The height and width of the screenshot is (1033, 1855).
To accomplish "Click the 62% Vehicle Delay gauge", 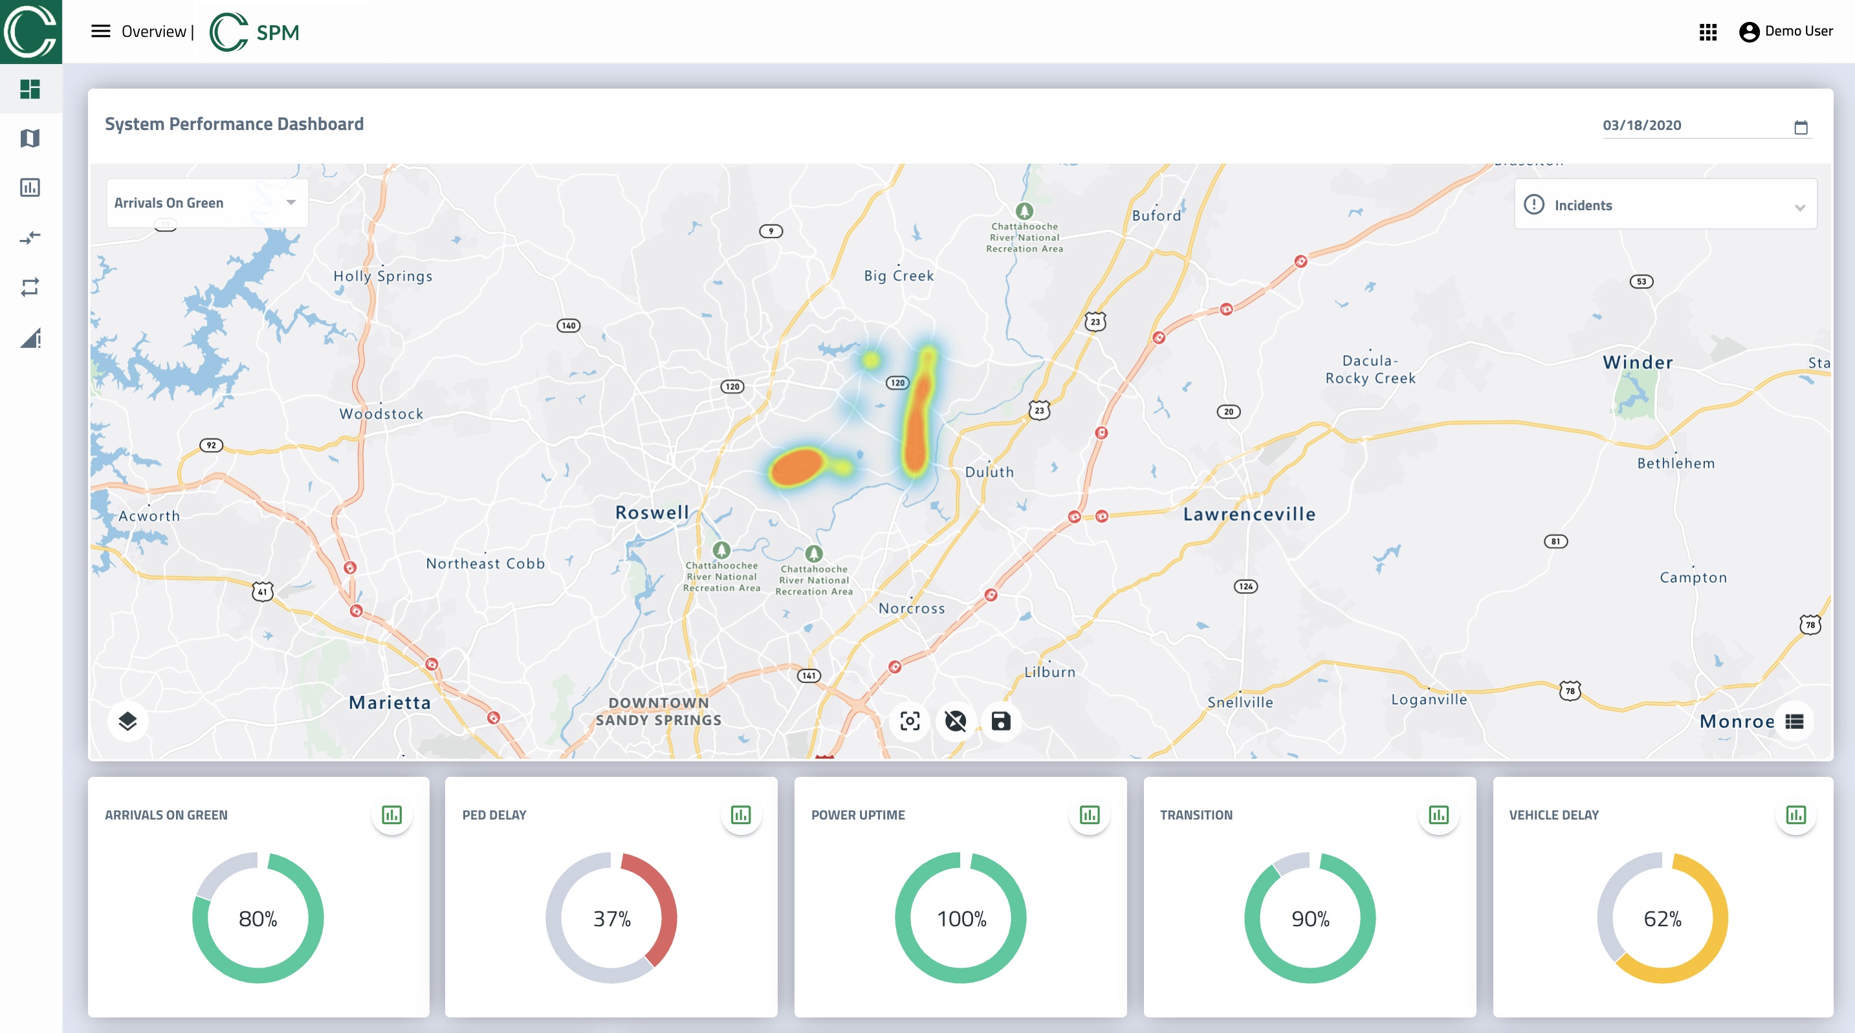I will tap(1663, 918).
